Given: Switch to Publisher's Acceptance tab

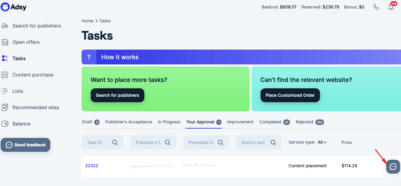Looking at the screenshot, I should 129,122.
